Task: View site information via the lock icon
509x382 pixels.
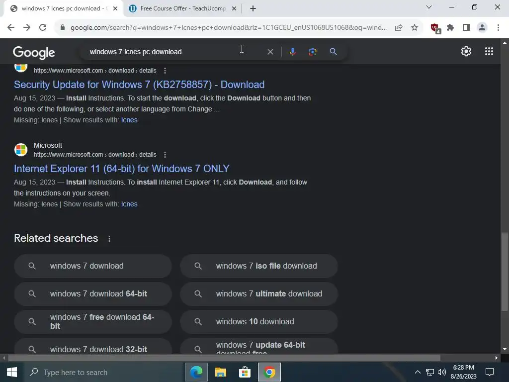Action: 63,28
